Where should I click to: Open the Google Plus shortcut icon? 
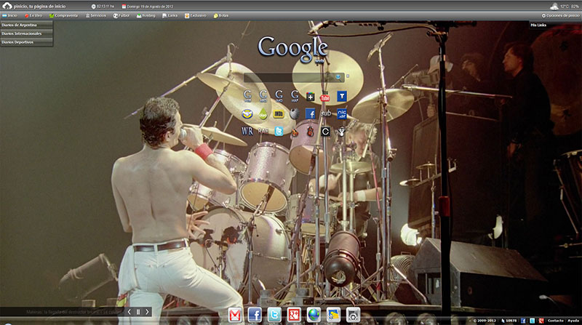(311, 97)
